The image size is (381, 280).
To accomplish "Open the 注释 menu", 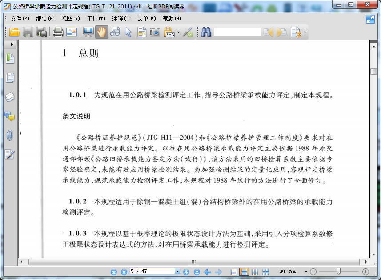I will (x=121, y=19).
